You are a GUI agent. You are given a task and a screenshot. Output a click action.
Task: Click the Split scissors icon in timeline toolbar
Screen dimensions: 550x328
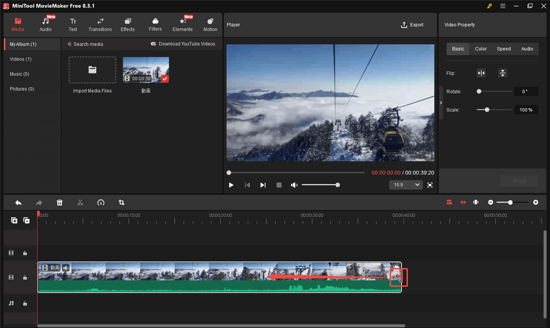click(80, 202)
